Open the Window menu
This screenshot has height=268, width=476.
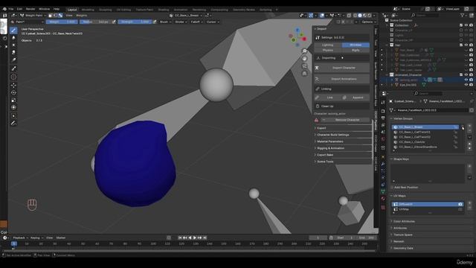click(44, 9)
